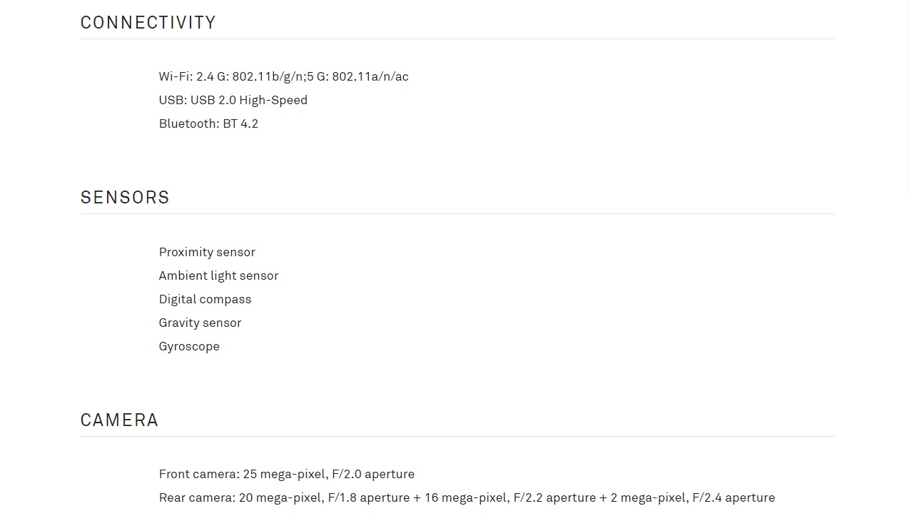Click the Gravity sensor entry

[200, 323]
